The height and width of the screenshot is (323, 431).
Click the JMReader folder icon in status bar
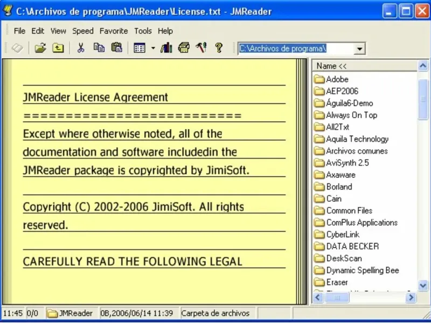pyautogui.click(x=52, y=313)
